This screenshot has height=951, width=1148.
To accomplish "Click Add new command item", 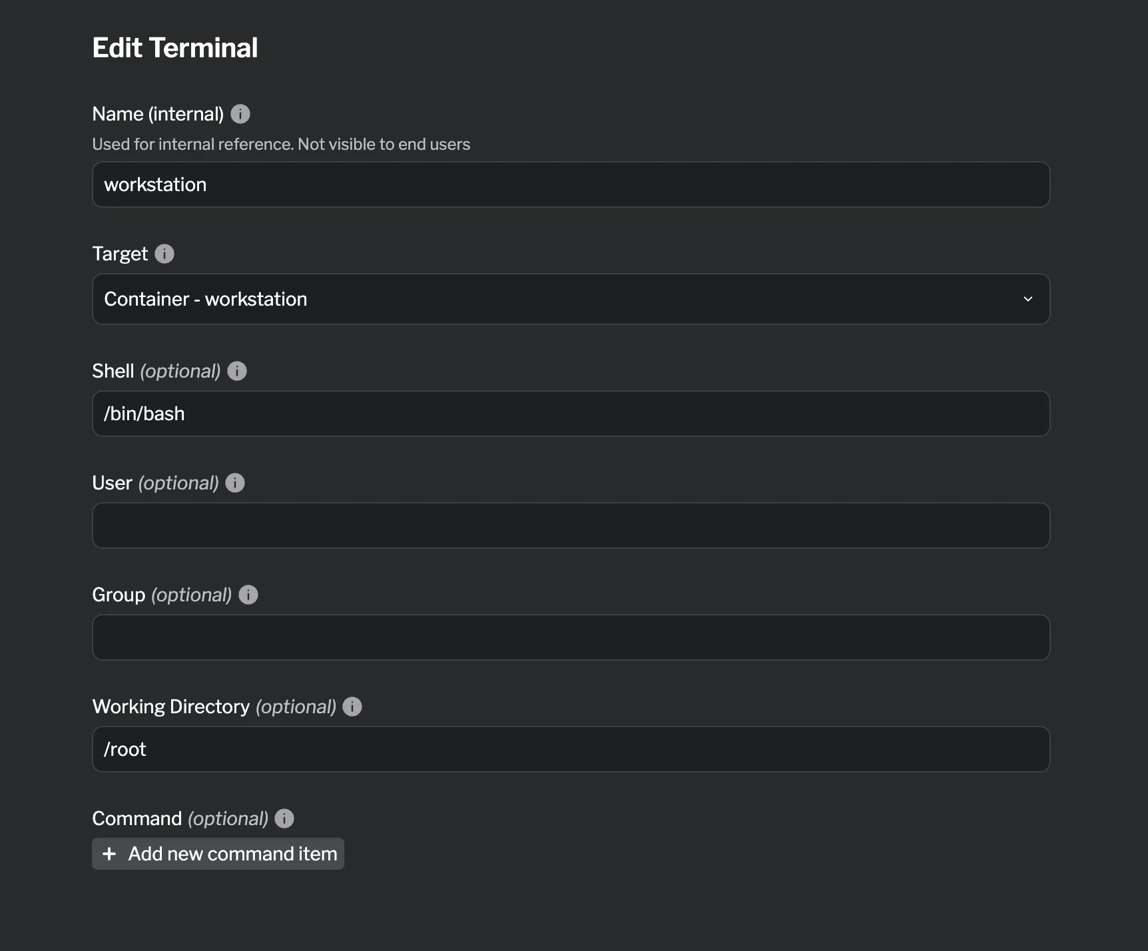I will click(x=218, y=854).
